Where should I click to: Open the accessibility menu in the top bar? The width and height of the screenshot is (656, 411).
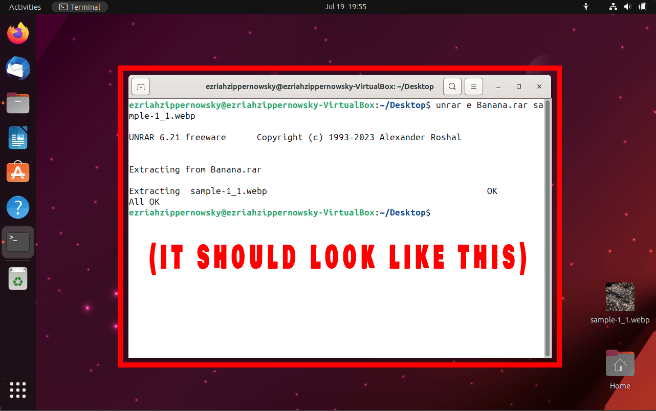[x=585, y=7]
